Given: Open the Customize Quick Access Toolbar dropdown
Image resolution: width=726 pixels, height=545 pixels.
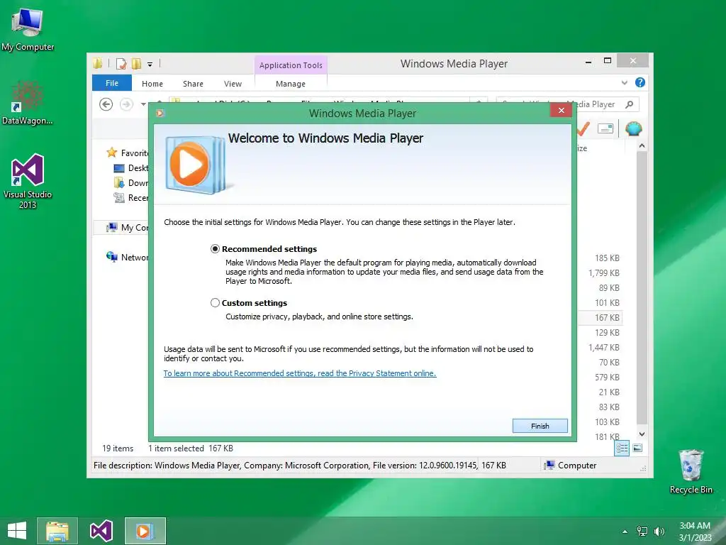Looking at the screenshot, I should [x=150, y=65].
